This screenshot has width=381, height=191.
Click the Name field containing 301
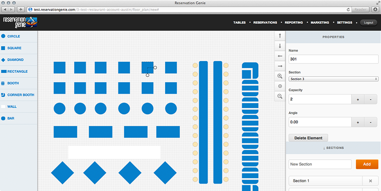[333, 59]
